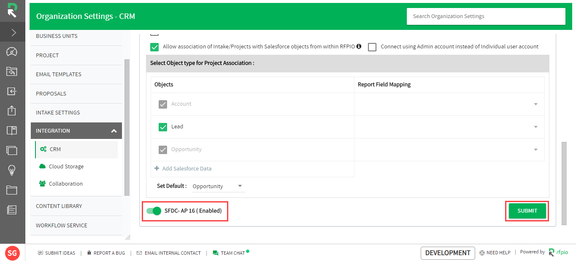Click the DEVELOPMENT environment button

(x=448, y=253)
